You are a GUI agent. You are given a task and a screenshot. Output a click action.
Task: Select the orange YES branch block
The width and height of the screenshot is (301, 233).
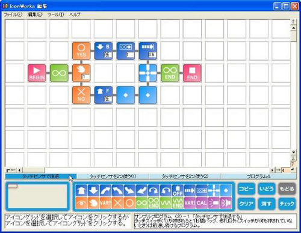81,51
